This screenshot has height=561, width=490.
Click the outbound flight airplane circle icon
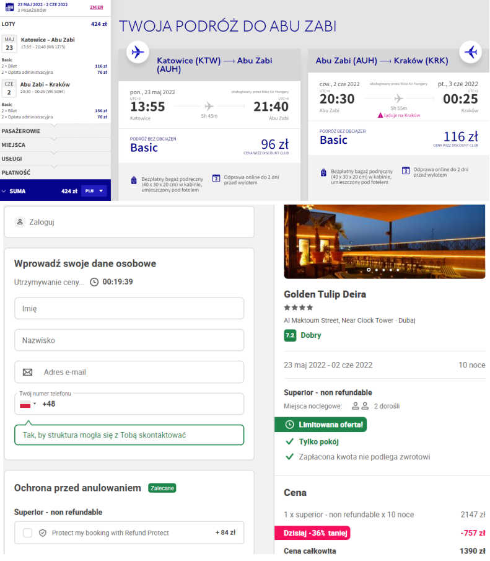coord(138,52)
